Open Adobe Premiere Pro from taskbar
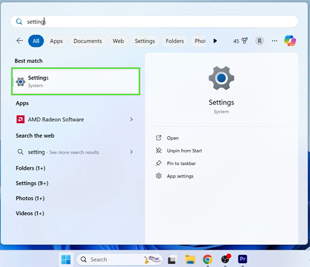This screenshot has height=267, width=310. click(x=243, y=259)
